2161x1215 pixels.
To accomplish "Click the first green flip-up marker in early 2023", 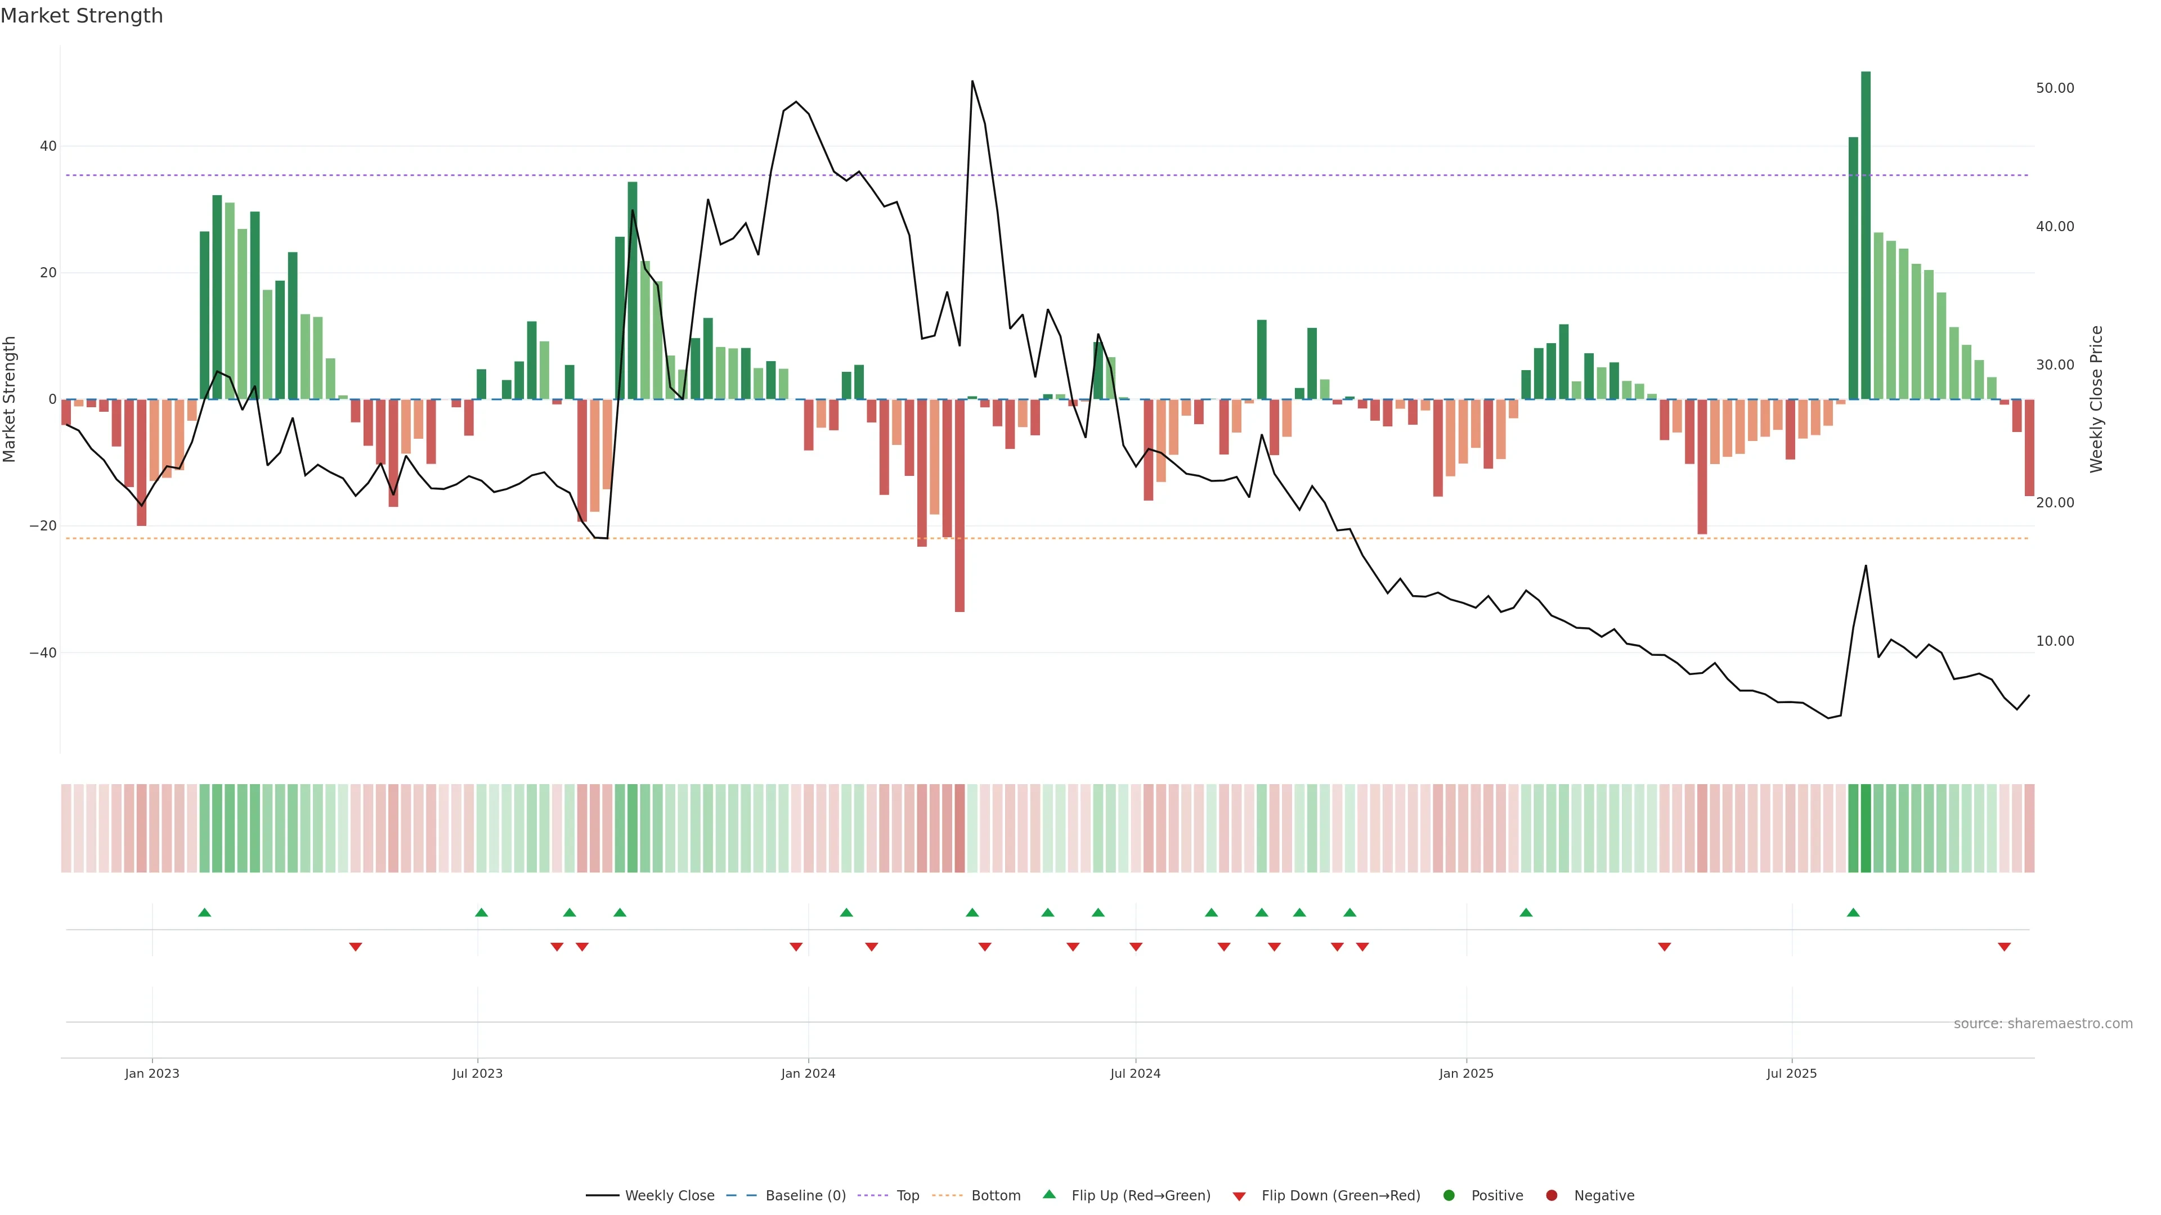I will [205, 912].
